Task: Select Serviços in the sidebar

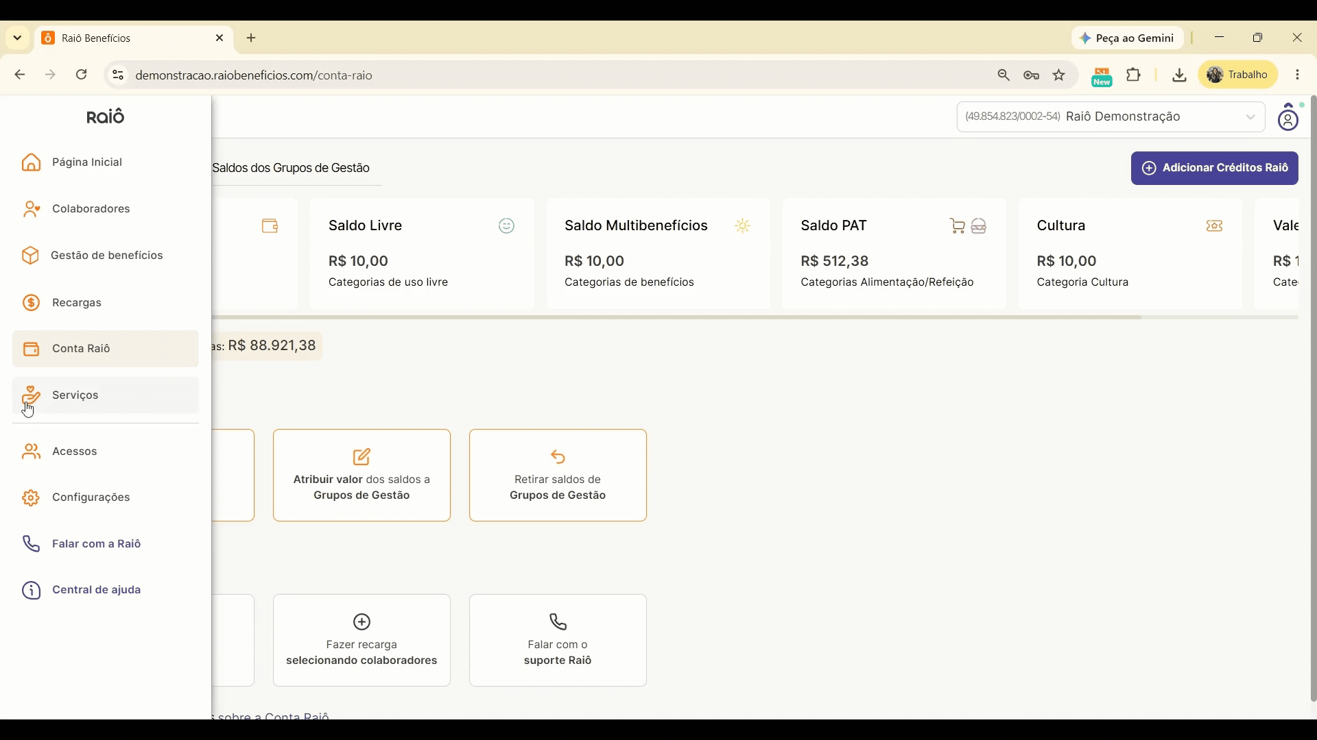Action: [106, 397]
